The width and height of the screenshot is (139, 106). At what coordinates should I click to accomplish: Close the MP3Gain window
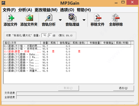click(x=132, y=2)
